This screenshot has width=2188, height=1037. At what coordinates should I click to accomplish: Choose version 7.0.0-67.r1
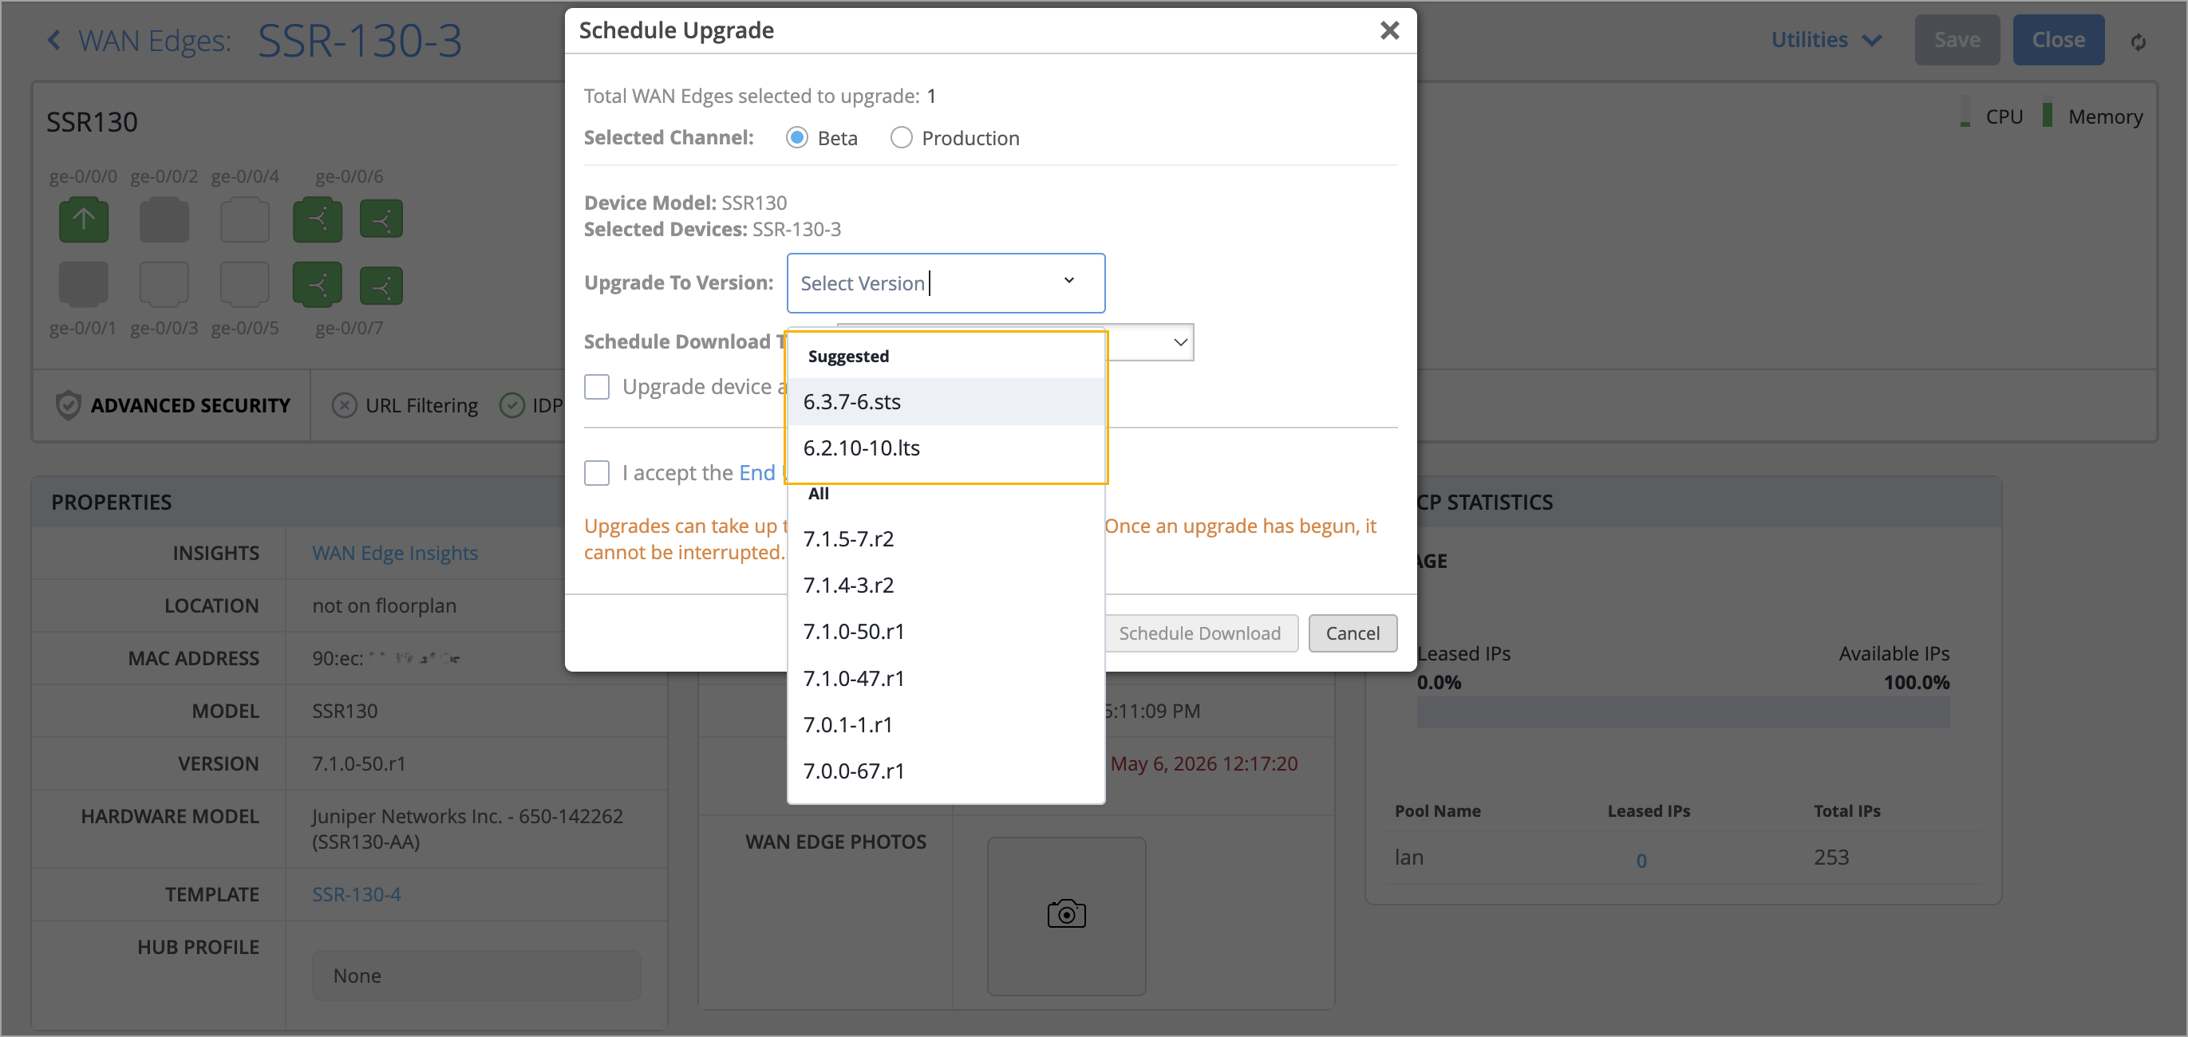tap(946, 771)
